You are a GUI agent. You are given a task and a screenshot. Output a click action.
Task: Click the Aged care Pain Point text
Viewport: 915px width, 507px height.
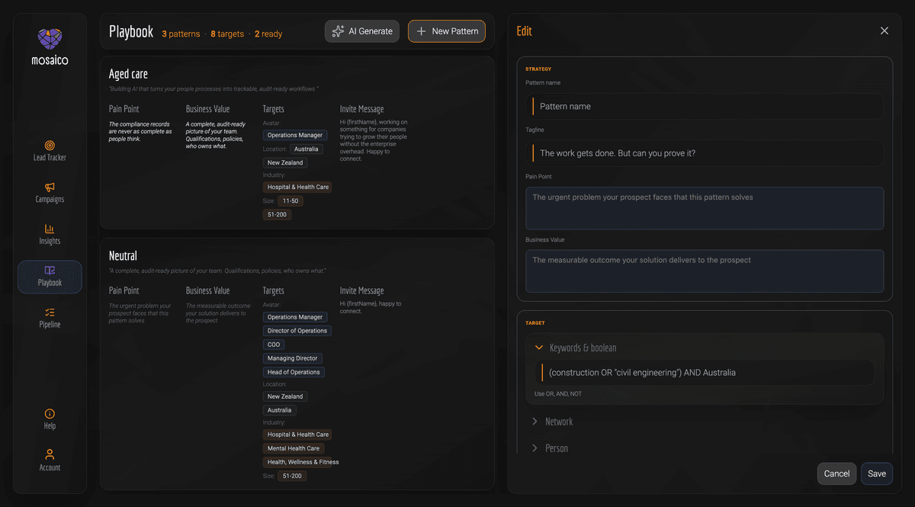pyautogui.click(x=140, y=132)
